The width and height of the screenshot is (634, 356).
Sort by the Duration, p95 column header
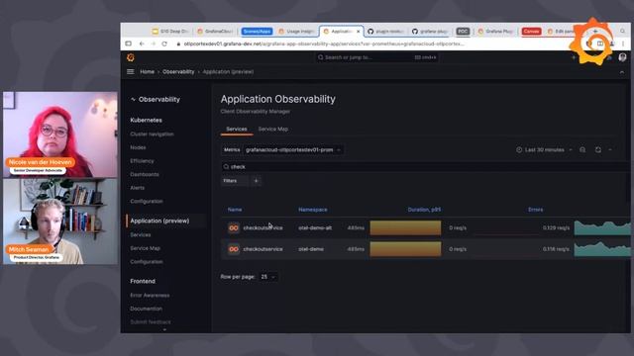pos(424,210)
